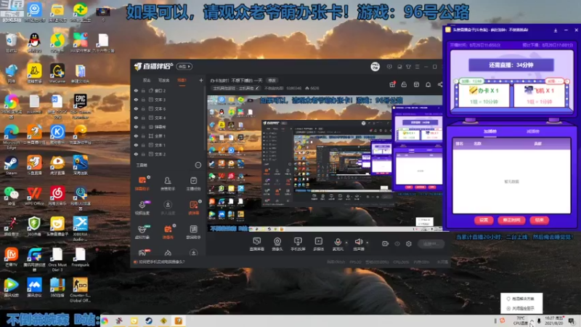Click the start live button at bottom right

(x=431, y=243)
